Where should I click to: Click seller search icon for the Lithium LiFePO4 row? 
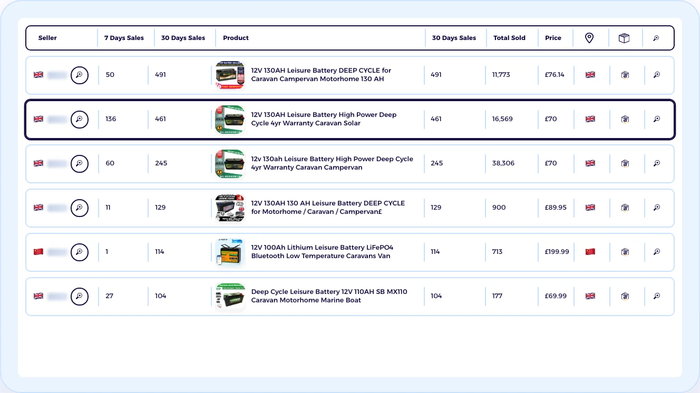tap(80, 252)
